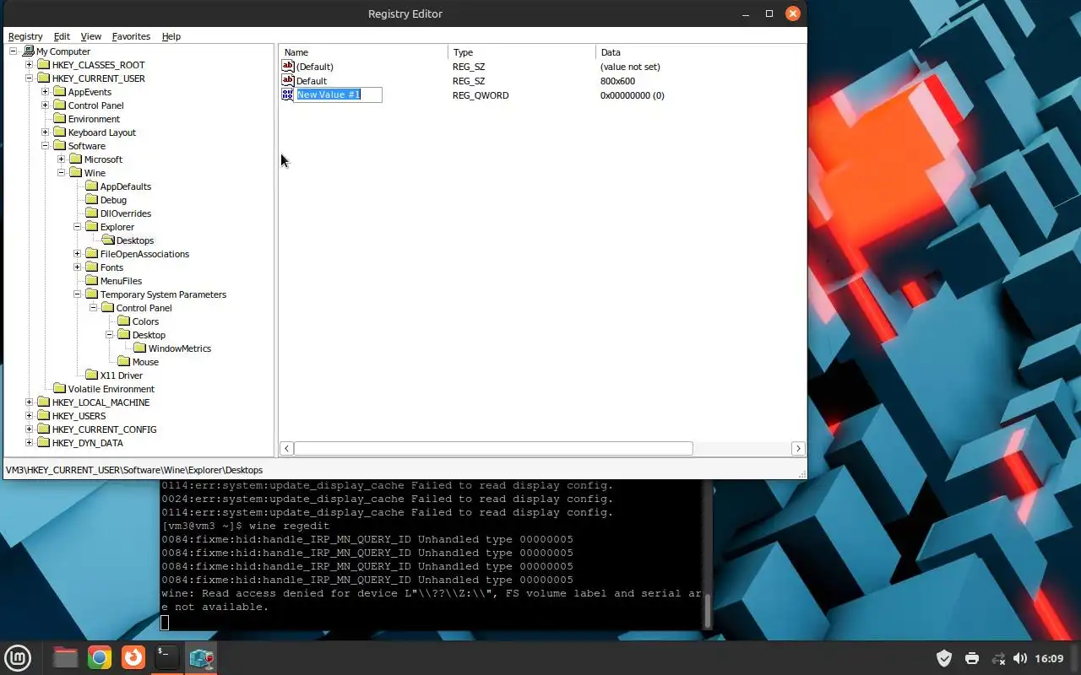The image size is (1081, 675).
Task: Open the file manager from taskbar
Action: (65, 657)
